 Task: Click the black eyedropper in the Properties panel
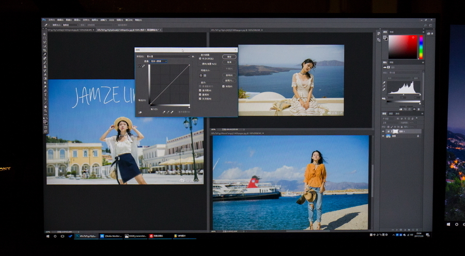[384, 83]
